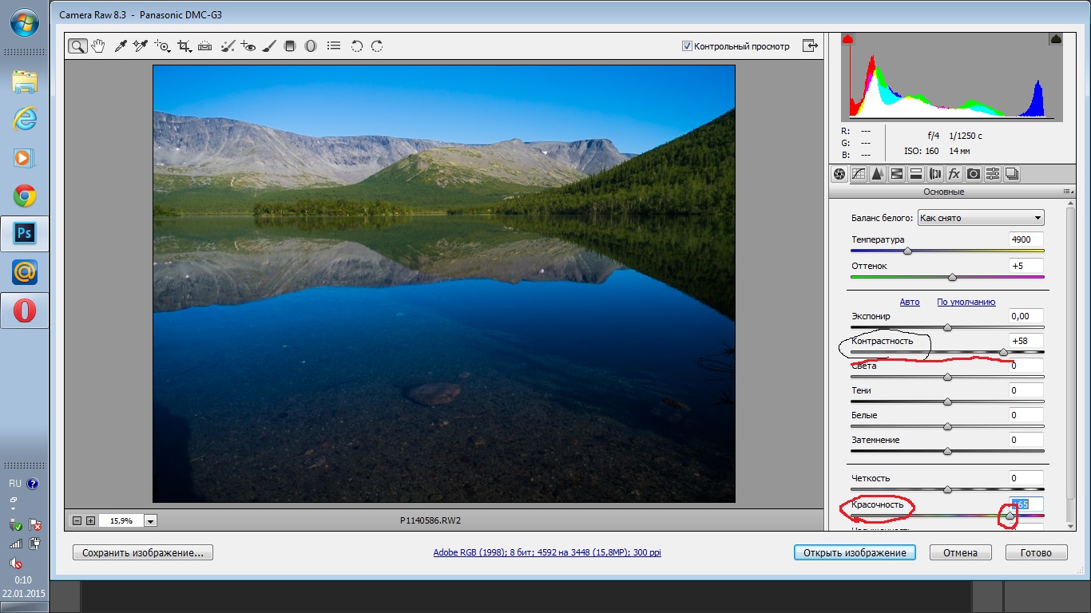Open the zoom level dropdown
This screenshot has height=613, width=1091.
click(x=151, y=520)
